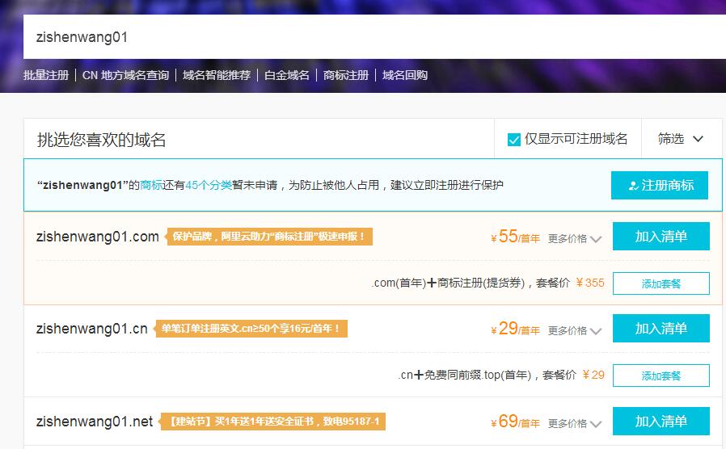Screen dimensions: 726x449
Task: Click the ¥355 bundle price
Action: click(x=590, y=283)
